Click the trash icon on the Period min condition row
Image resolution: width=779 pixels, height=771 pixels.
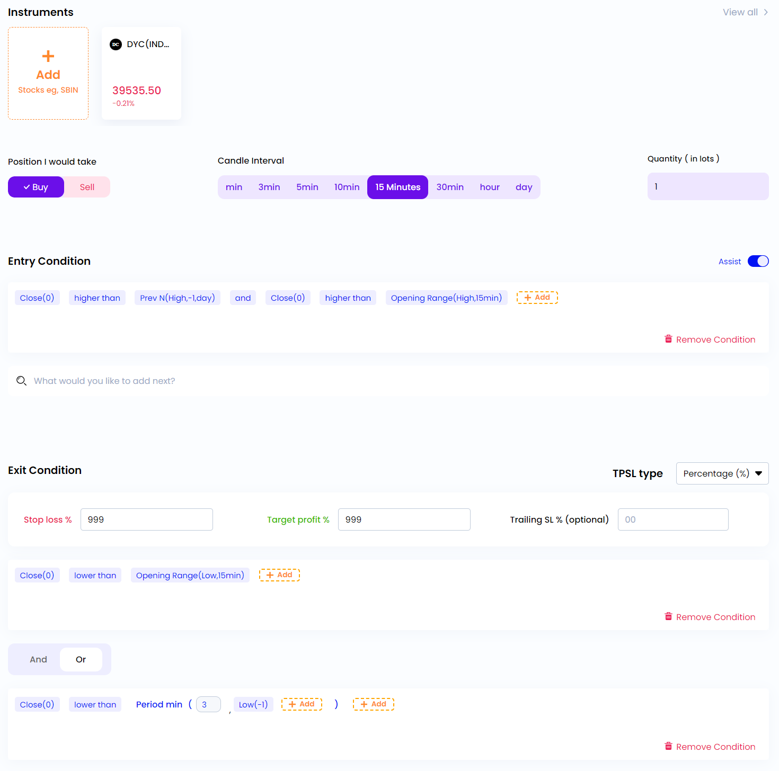[x=669, y=746]
